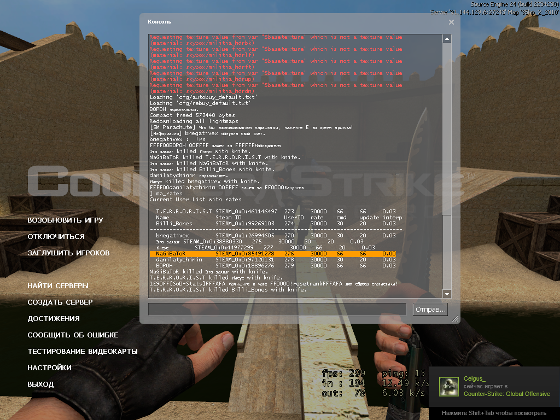Click the 'ping: 15' net graph readout
This screenshot has width=560, height=420.
pyautogui.click(x=404, y=374)
